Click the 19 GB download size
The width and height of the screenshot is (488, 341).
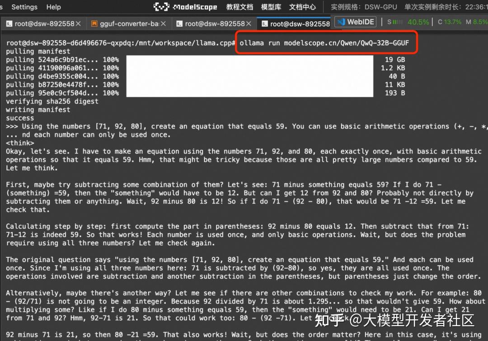(x=394, y=60)
